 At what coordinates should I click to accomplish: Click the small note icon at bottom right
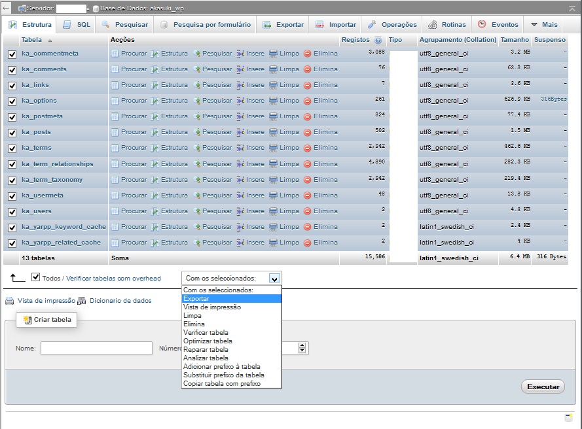point(569,417)
